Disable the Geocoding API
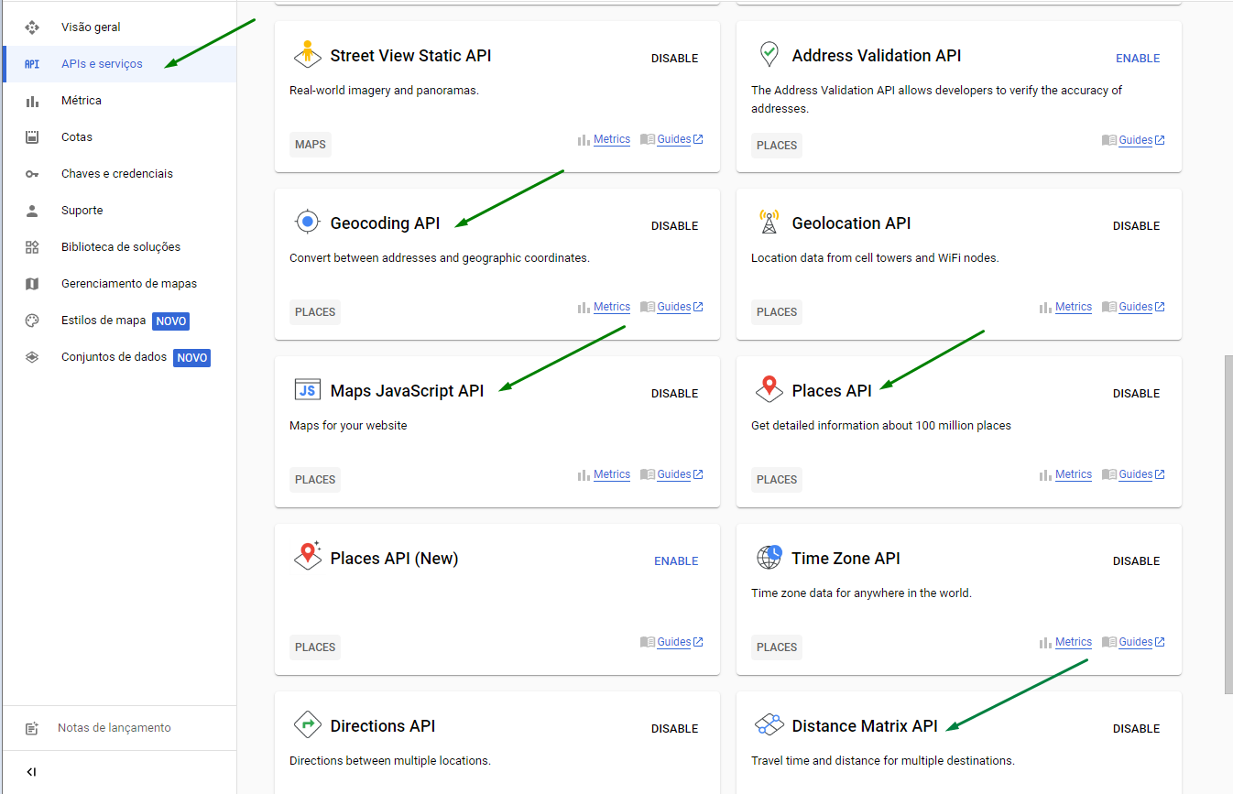Screen dimensions: 1233x794 (x=675, y=226)
